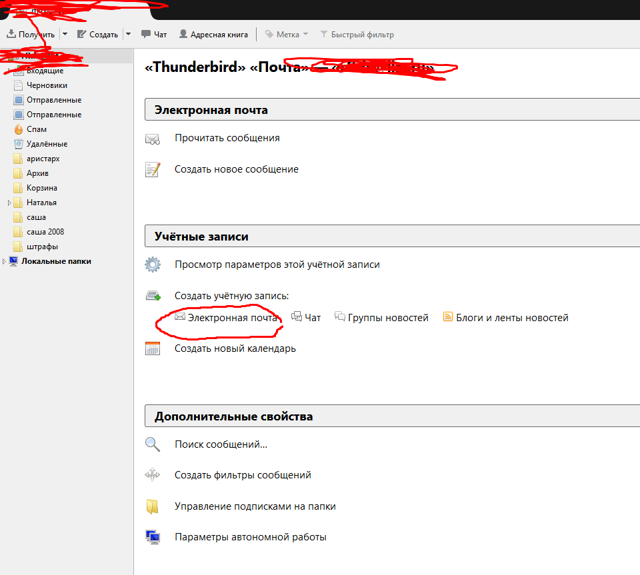The height and width of the screenshot is (575, 640).
Task: Expand the Локальные папки tree
Action: click(x=4, y=261)
